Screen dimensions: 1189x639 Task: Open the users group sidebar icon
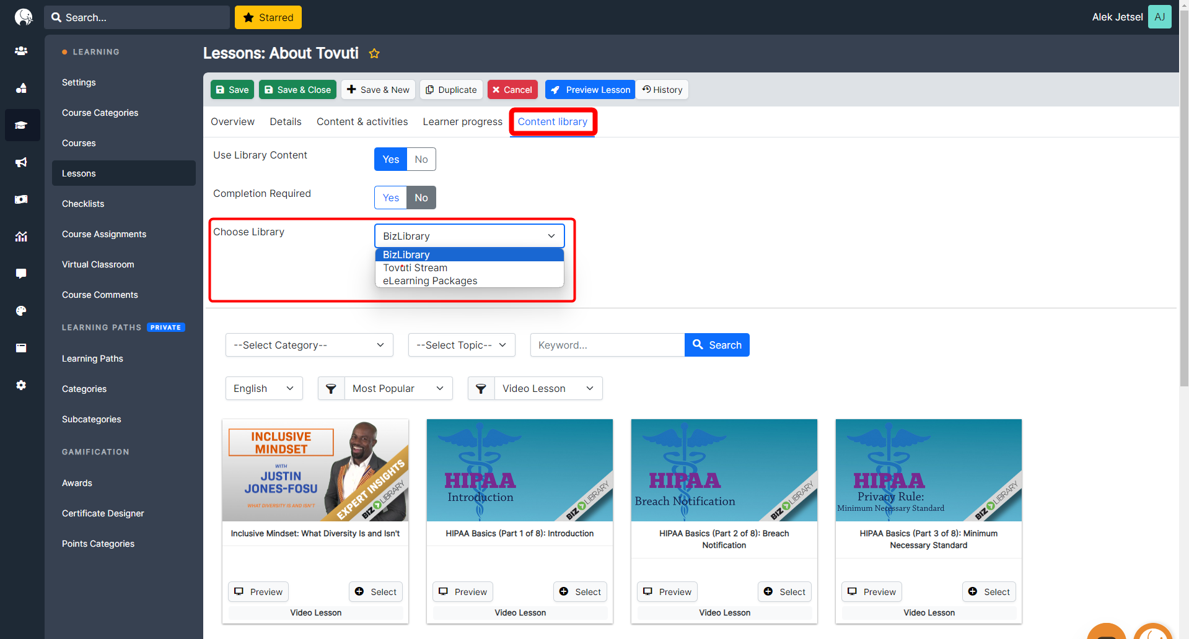tap(21, 51)
